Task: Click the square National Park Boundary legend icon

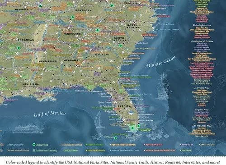Action: pos(34,150)
